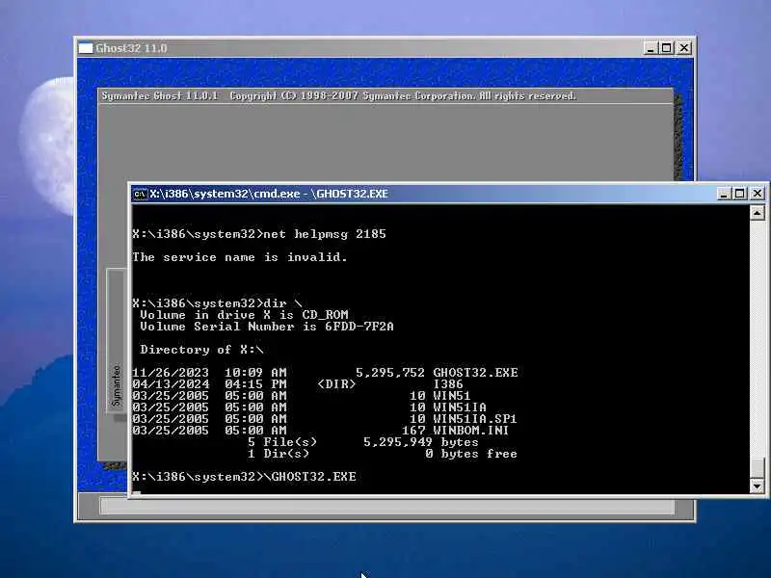Click 'Volume in drive X is CD_ROM' line
This screenshot has height=578, width=771.
245,315
